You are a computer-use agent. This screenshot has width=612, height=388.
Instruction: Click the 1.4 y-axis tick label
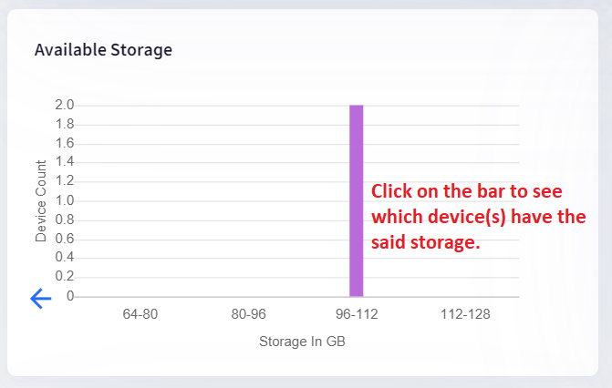pos(65,161)
